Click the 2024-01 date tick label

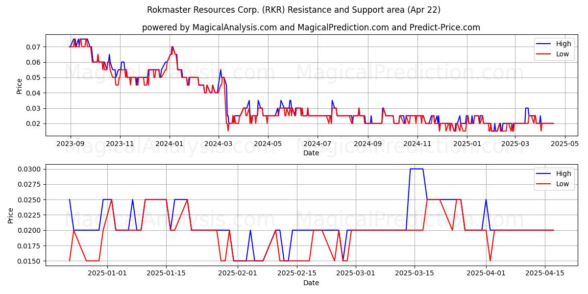tap(170, 144)
